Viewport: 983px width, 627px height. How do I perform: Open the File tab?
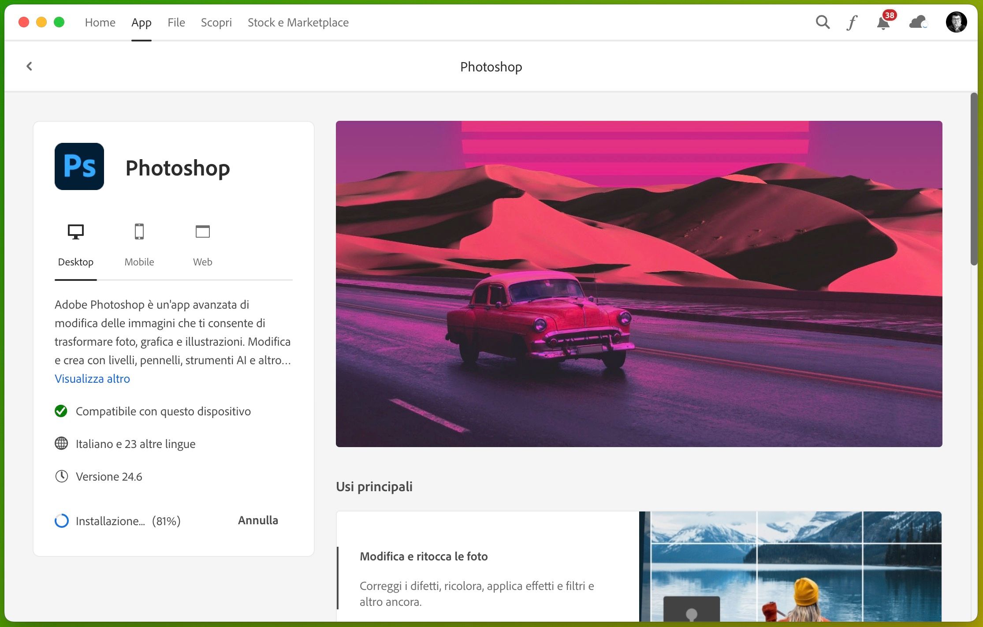click(x=176, y=22)
